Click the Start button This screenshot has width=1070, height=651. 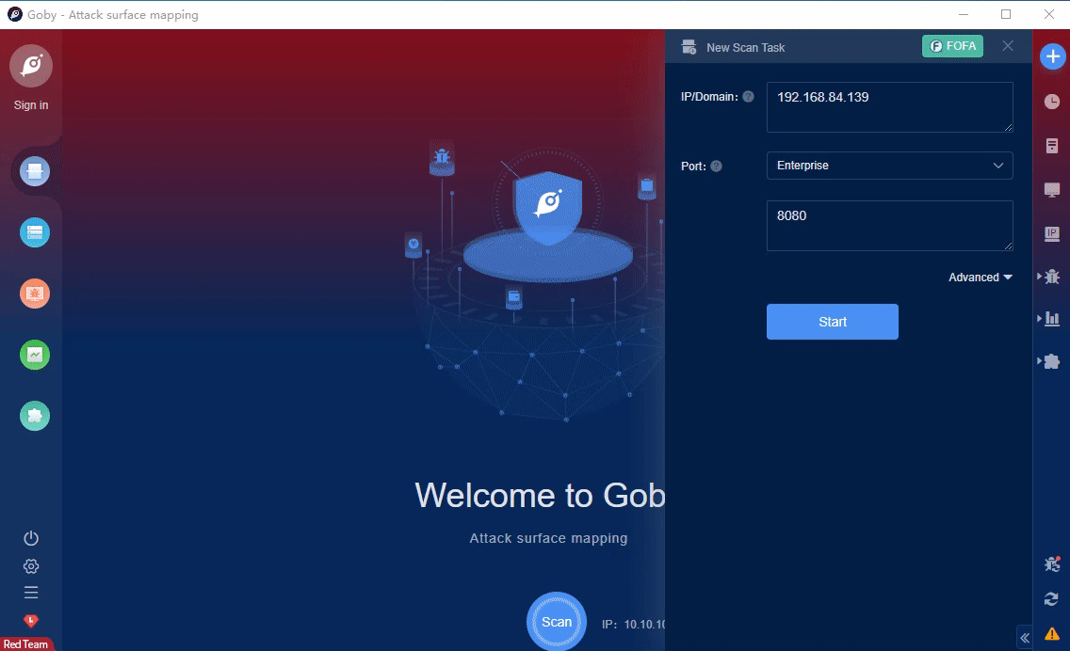[833, 322]
